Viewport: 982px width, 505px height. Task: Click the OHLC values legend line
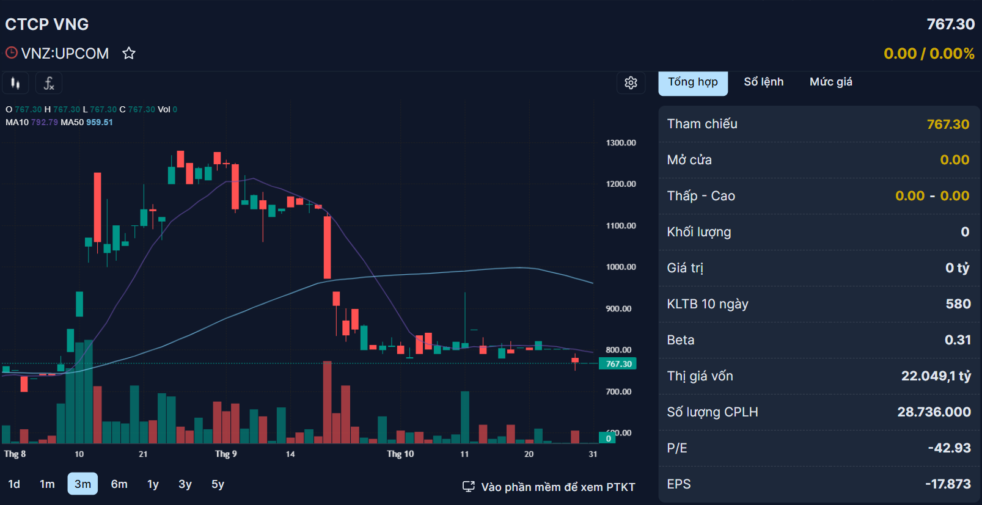pos(92,109)
